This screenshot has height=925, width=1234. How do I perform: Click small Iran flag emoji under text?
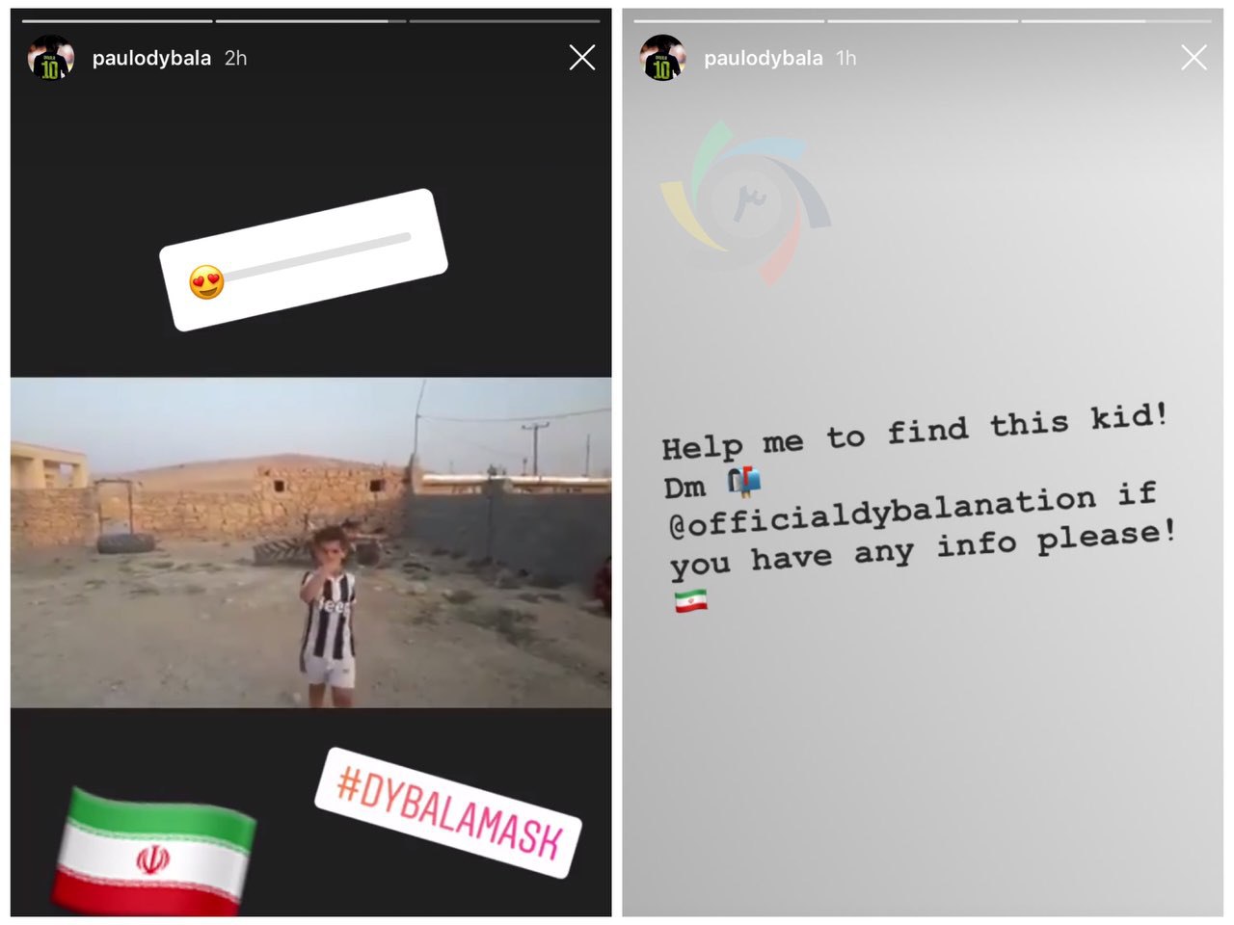[x=690, y=602]
